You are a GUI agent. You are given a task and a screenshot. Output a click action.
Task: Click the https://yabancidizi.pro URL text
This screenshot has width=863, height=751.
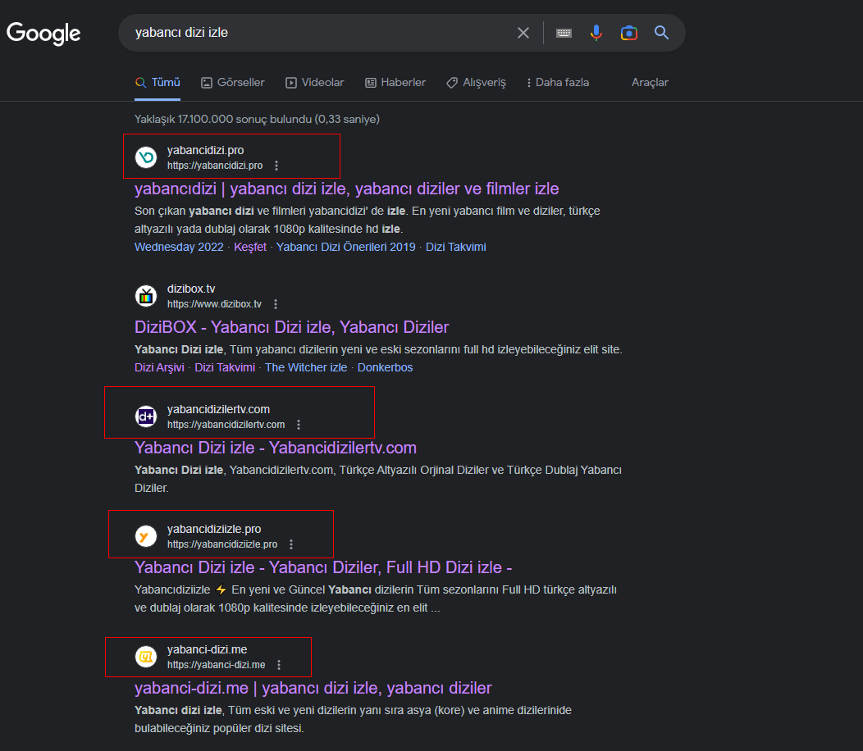click(215, 166)
